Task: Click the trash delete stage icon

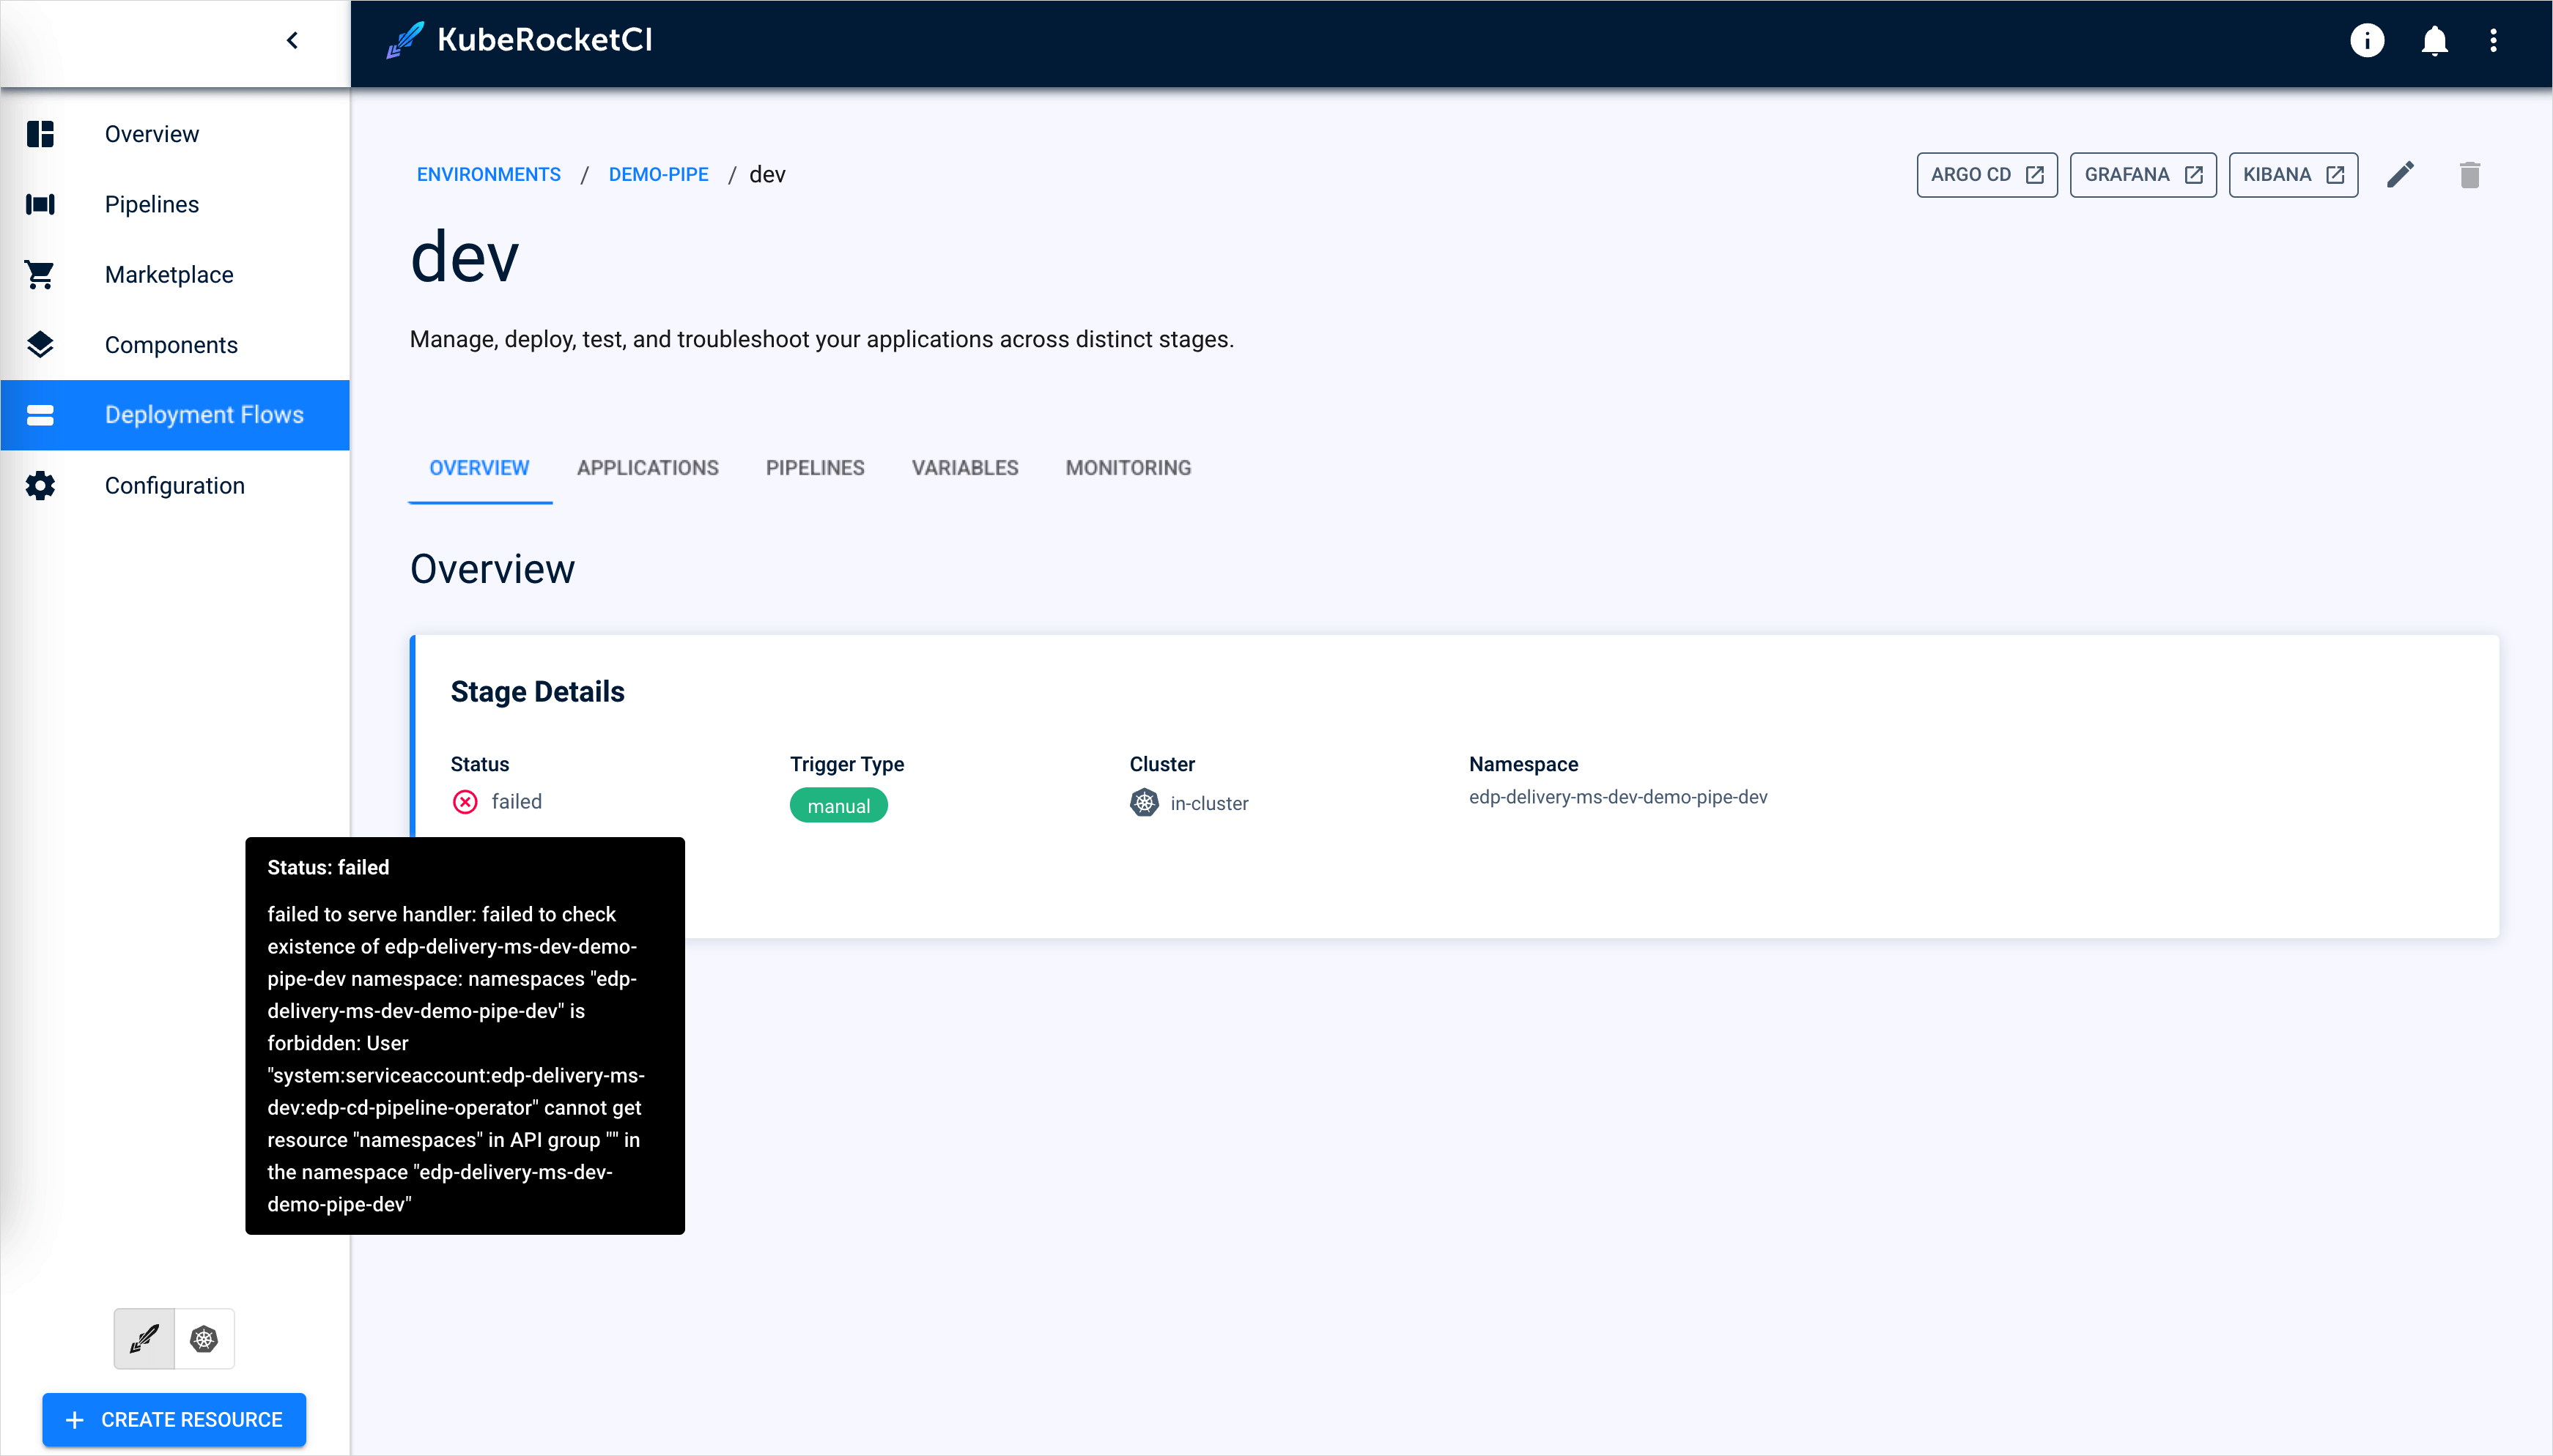Action: coord(2469,174)
